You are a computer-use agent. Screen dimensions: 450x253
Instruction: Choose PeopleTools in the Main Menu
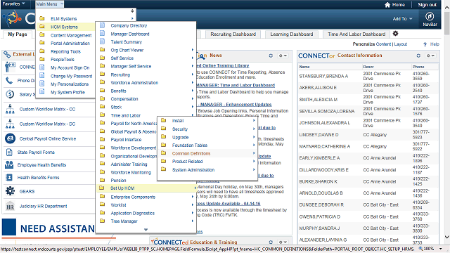[63, 59]
